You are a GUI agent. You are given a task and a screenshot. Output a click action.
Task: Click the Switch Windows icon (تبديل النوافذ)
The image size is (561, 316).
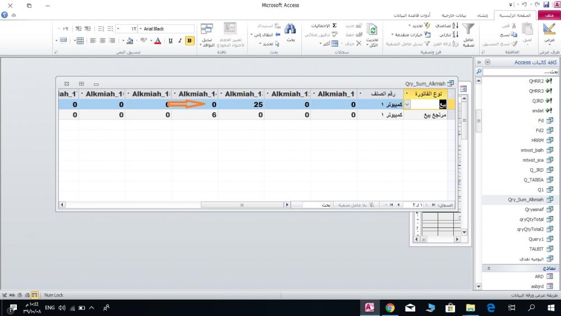[x=207, y=29]
